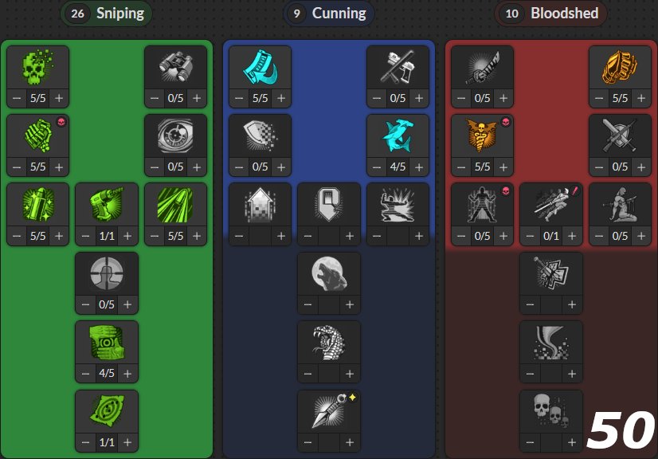This screenshot has width=658, height=459.
Task: Select the golden brass knuckles skill icon
Action: coord(620,67)
